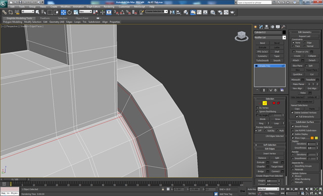The height and width of the screenshot is (196, 323).
Task: Click the teapot Render Production icon
Action: 233,12
